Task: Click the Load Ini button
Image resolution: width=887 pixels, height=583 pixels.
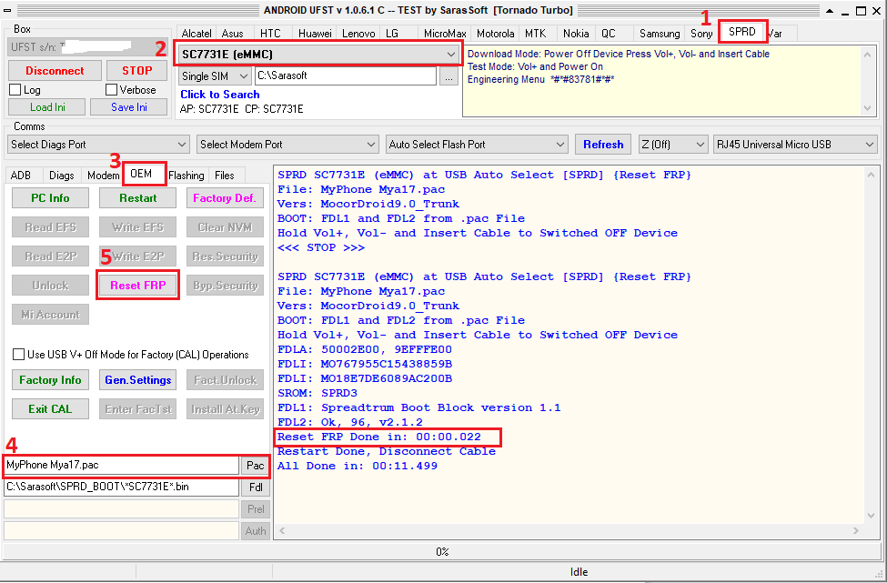Action: 47,107
